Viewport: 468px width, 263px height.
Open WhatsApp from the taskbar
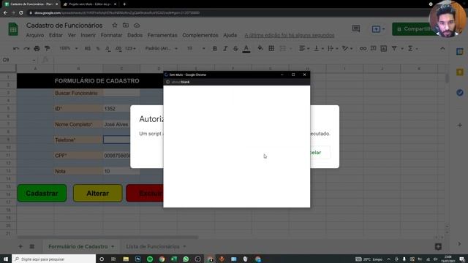[186, 259]
